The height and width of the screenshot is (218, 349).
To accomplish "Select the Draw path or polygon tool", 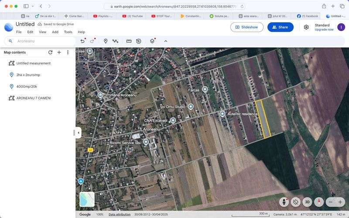I will [115, 41].
